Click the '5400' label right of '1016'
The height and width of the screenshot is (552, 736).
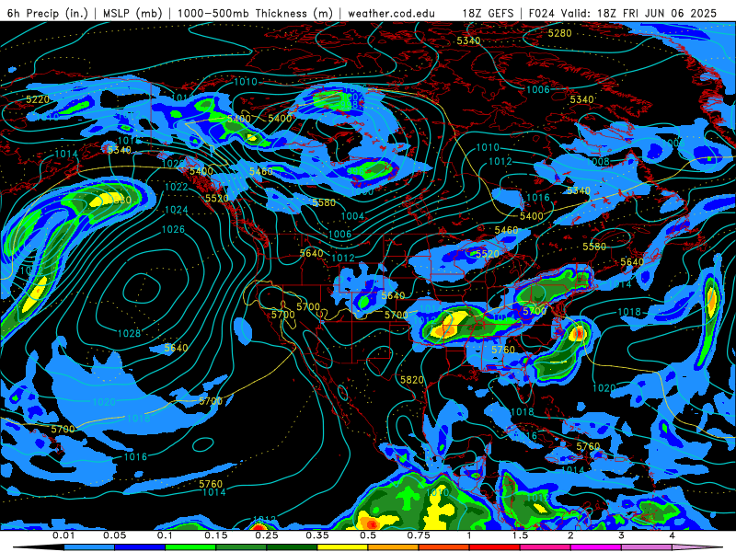tap(532, 216)
